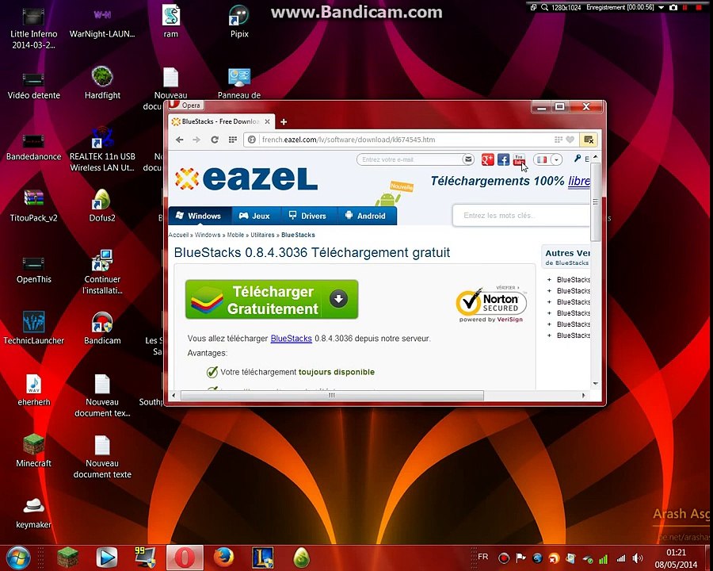The width and height of the screenshot is (713, 571).
Task: Click the volume speaker tray icon
Action: [638, 558]
